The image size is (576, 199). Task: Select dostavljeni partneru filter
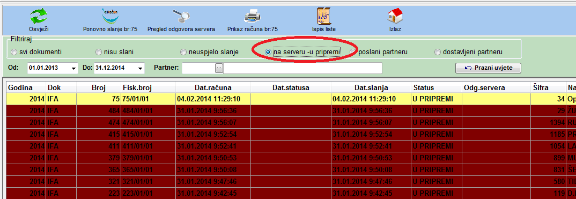coord(438,52)
